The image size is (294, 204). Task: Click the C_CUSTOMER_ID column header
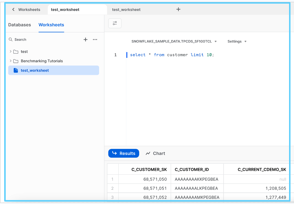pos(192,169)
